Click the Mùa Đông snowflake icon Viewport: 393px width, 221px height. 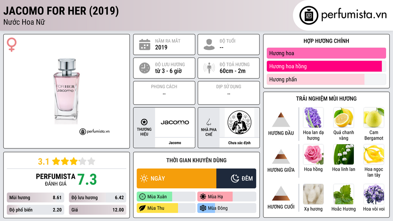pyautogui.click(x=203, y=208)
